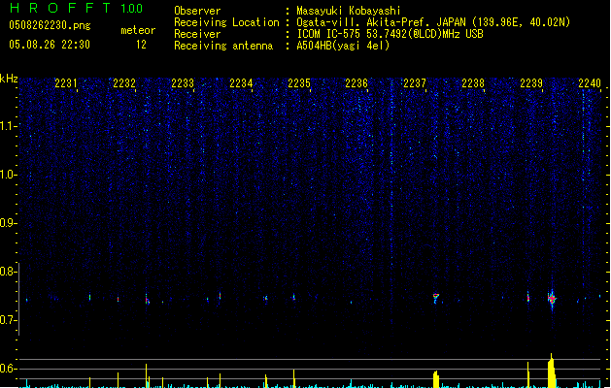Click the 0.7 kHz axis label
Viewport: 611px width, 388px height.
point(8,320)
